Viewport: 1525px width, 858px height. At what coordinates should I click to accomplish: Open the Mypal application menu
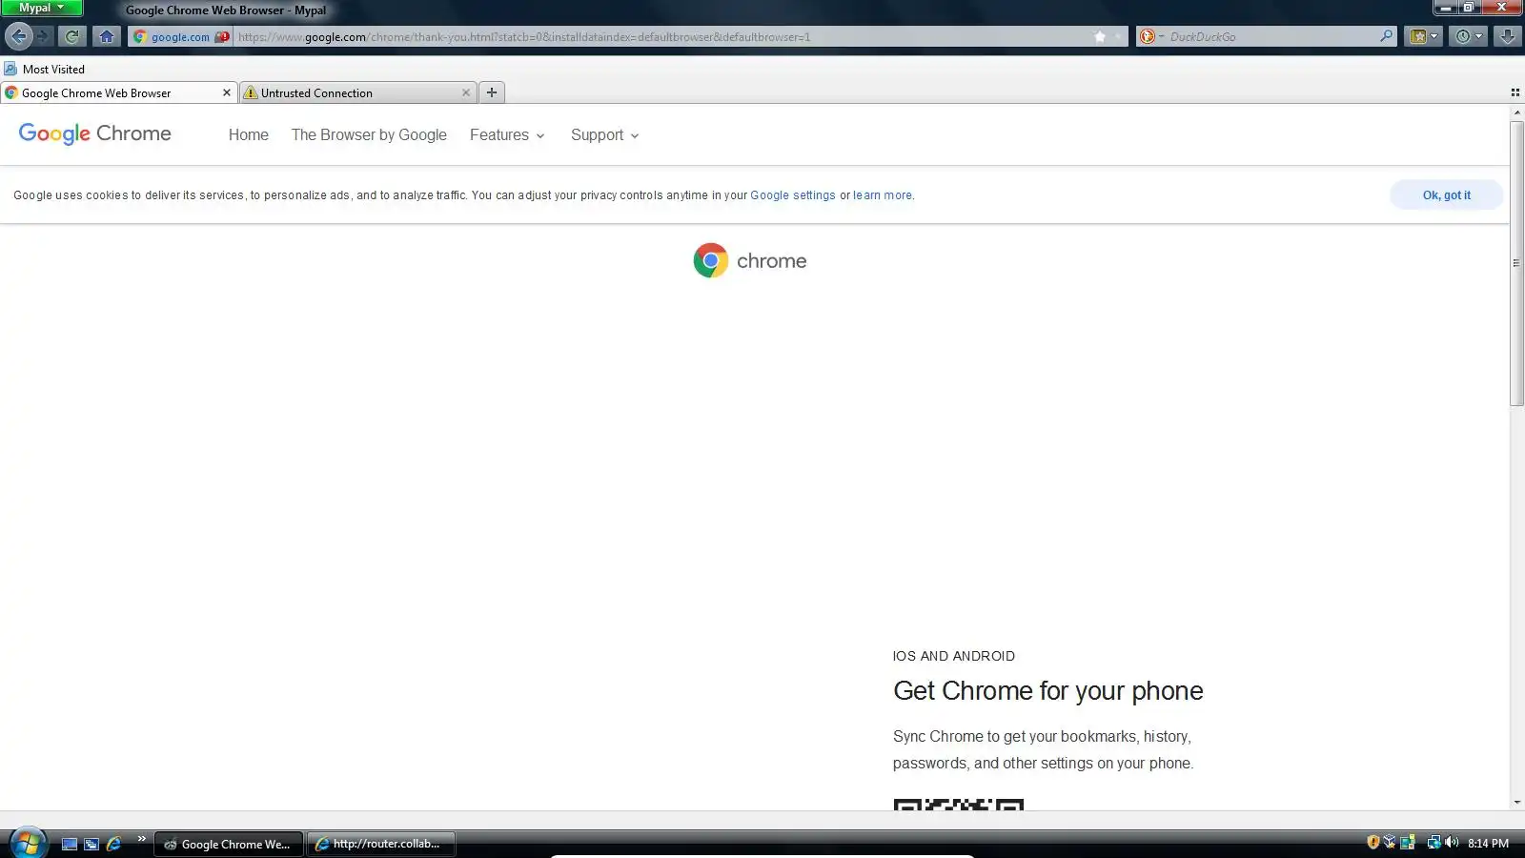42,8
